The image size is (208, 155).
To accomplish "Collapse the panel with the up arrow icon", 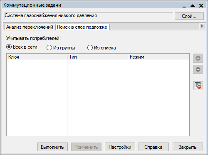I will tap(193, 5).
